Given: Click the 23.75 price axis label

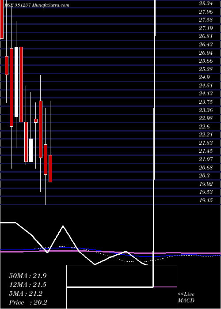Looking at the screenshot, I should (x=206, y=102).
